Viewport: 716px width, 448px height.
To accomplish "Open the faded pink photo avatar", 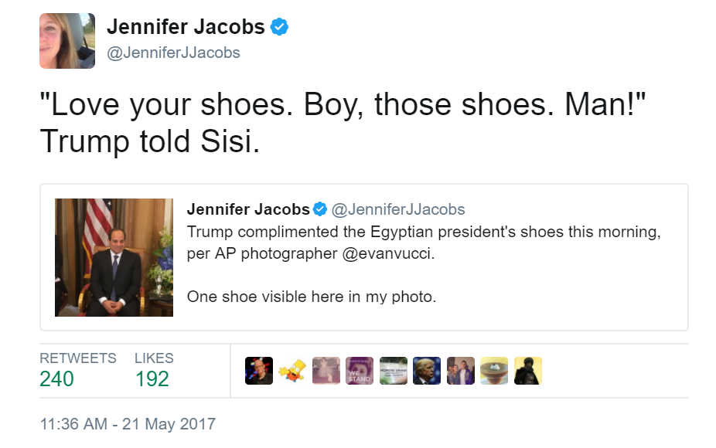I will (326, 371).
